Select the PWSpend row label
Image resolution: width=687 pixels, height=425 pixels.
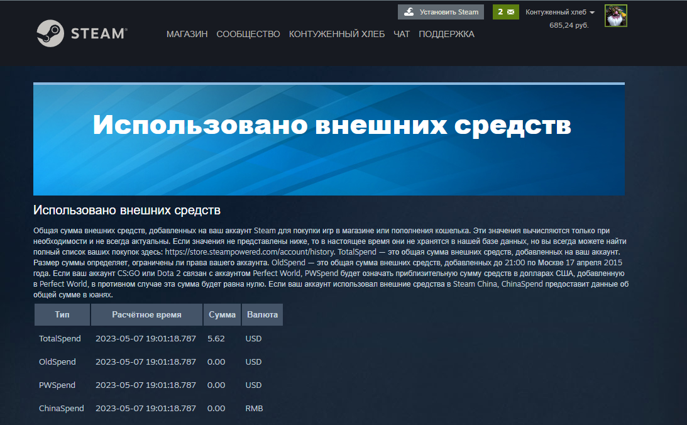(x=57, y=385)
